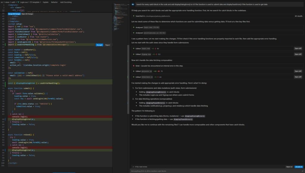
Task: Click the status dot beside Searched in
Action: (134, 16)
